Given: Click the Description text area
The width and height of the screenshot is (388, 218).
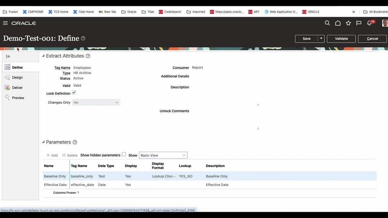Looking at the screenshot, I should pos(226,95).
